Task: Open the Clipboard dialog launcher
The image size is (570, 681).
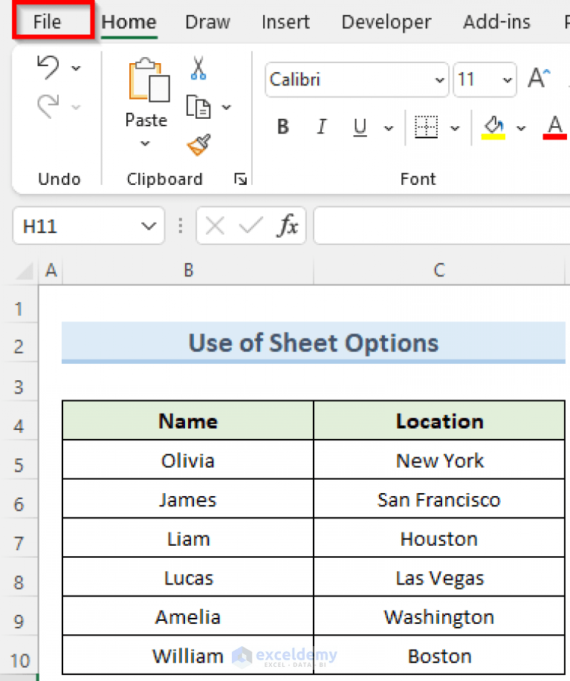Action: point(239,179)
